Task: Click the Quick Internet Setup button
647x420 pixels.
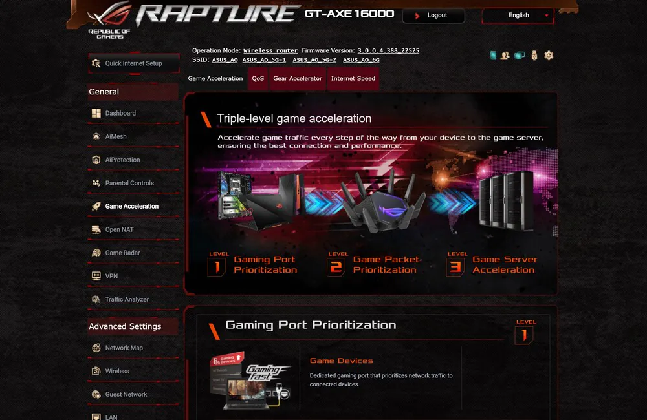Action: (134, 63)
